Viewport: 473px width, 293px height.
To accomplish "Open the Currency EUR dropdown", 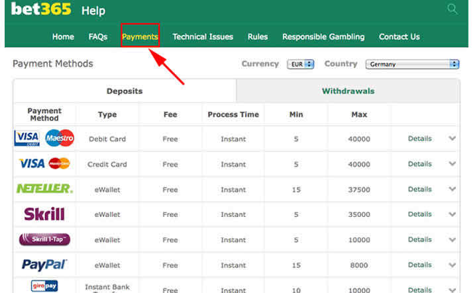I will tap(301, 64).
